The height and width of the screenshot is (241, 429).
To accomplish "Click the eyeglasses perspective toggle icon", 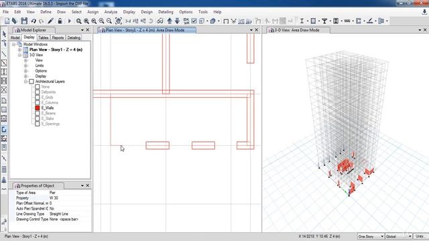I will (160, 21).
